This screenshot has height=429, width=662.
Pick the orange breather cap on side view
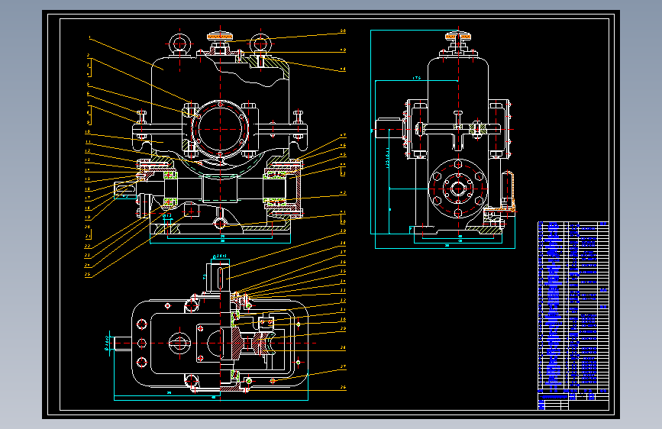pyautogui.click(x=458, y=37)
